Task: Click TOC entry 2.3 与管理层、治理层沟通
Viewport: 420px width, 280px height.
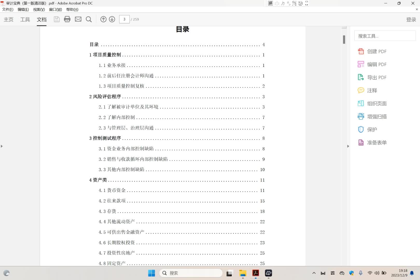Action: pyautogui.click(x=181, y=128)
